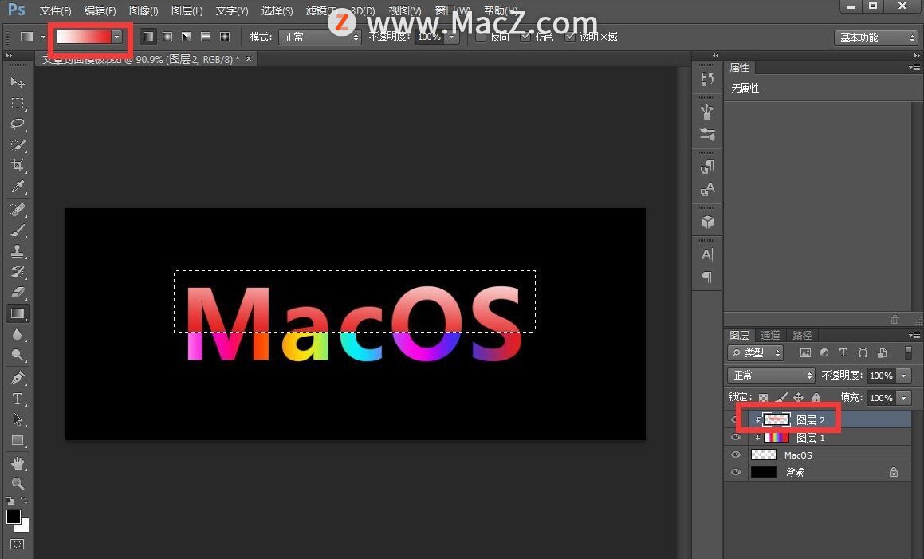
Task: Click the gradient preview to edit gradient
Action: tap(84, 37)
